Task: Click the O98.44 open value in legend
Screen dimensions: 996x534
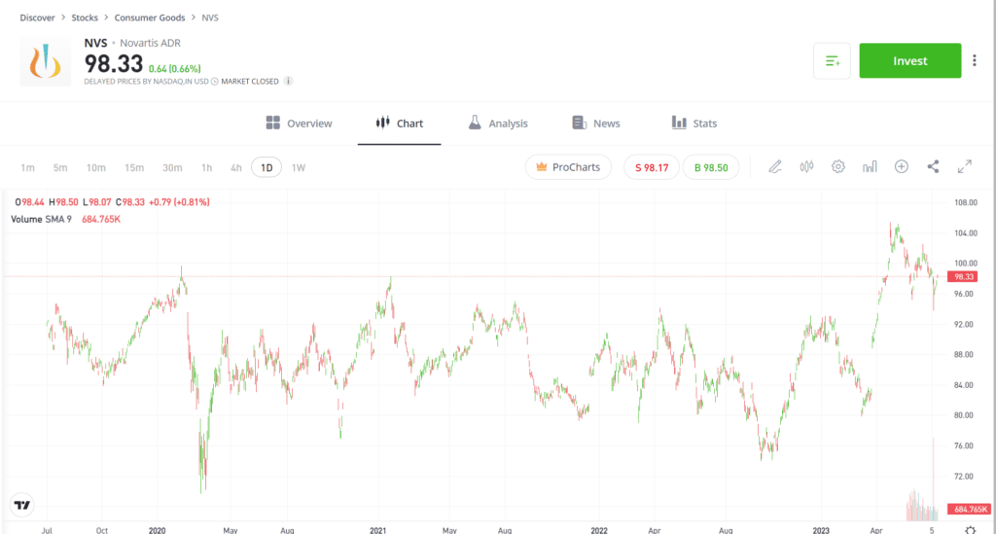Action: (30, 202)
